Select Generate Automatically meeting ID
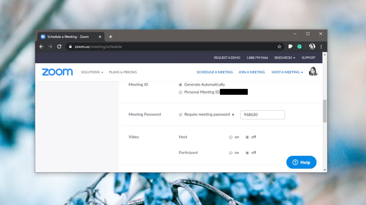The height and width of the screenshot is (205, 366). click(181, 85)
